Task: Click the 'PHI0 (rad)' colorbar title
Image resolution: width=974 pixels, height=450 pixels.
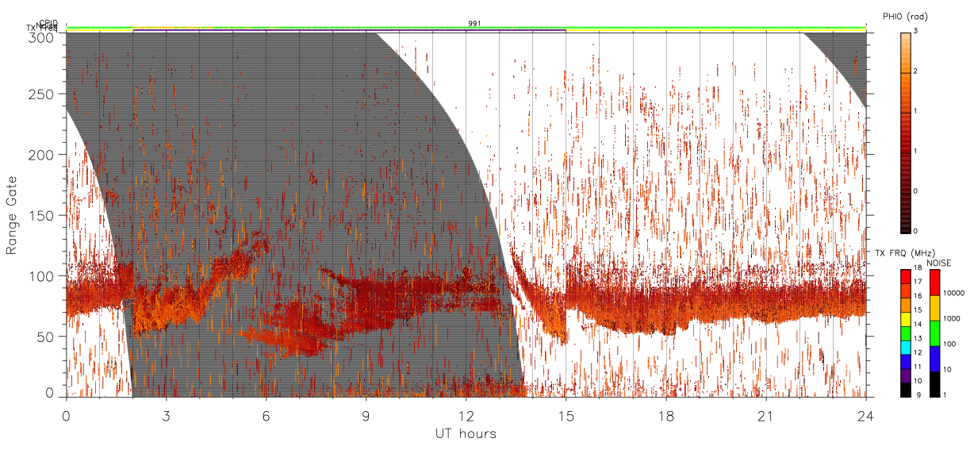Action: coord(905,17)
